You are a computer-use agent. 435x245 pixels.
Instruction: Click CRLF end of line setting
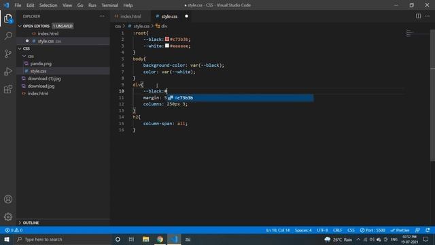[337, 230]
